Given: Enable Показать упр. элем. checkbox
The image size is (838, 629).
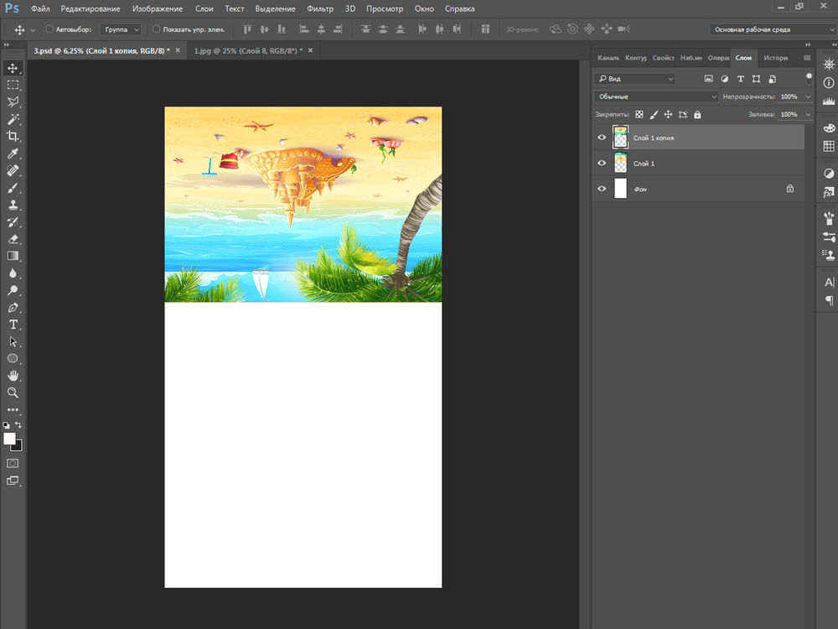Looking at the screenshot, I should [x=157, y=29].
